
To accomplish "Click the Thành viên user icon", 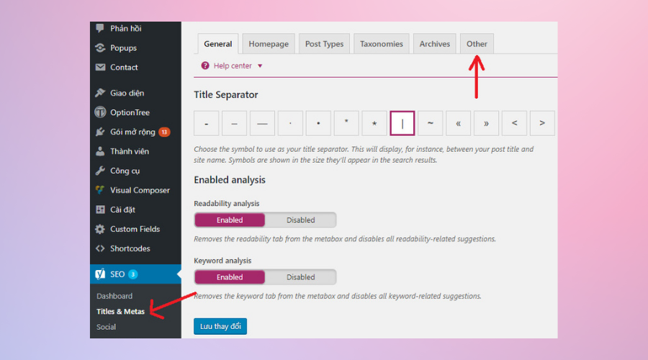I will click(x=100, y=151).
